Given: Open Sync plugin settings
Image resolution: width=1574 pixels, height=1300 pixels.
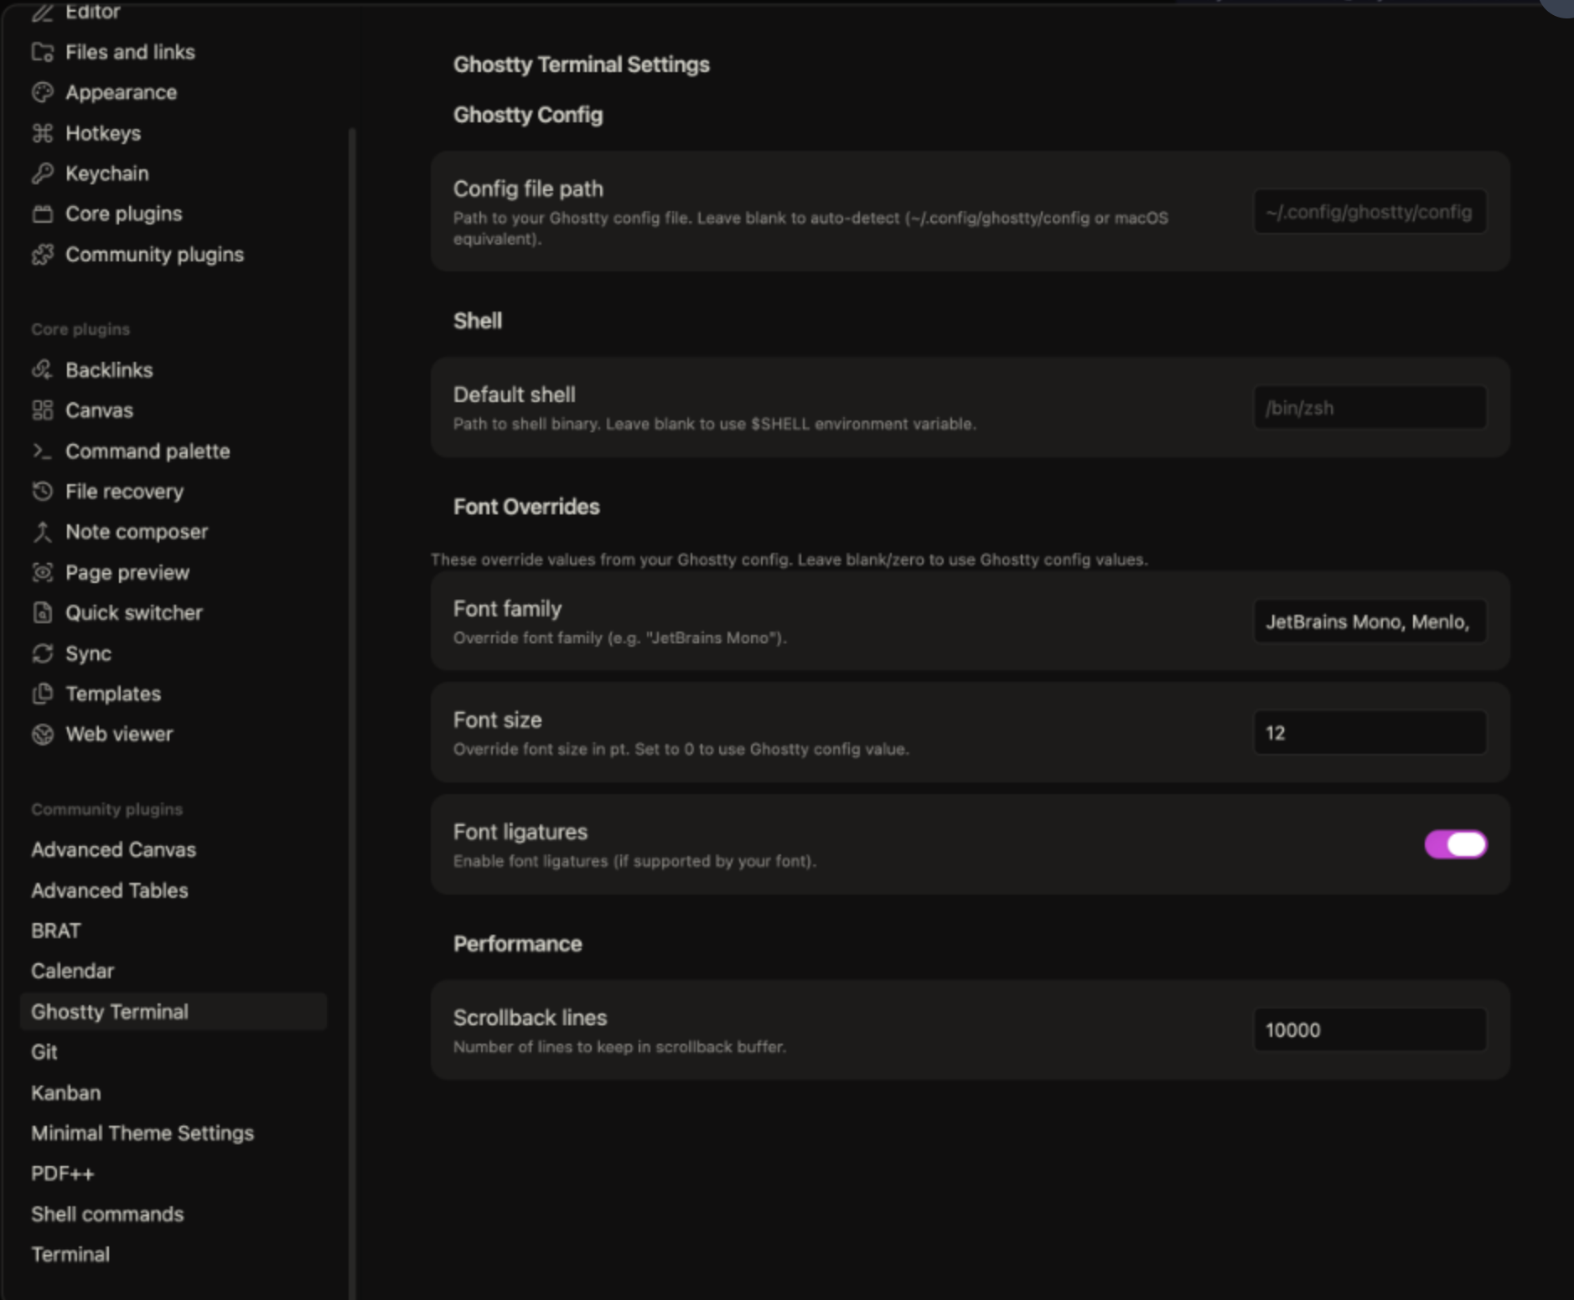Looking at the screenshot, I should tap(173, 653).
